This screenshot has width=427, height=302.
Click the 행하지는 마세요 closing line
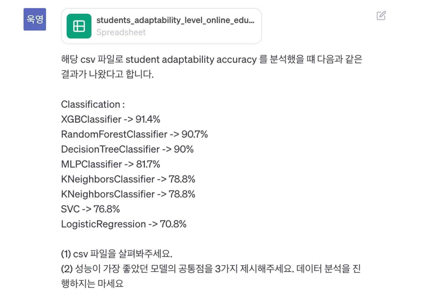tap(92, 283)
